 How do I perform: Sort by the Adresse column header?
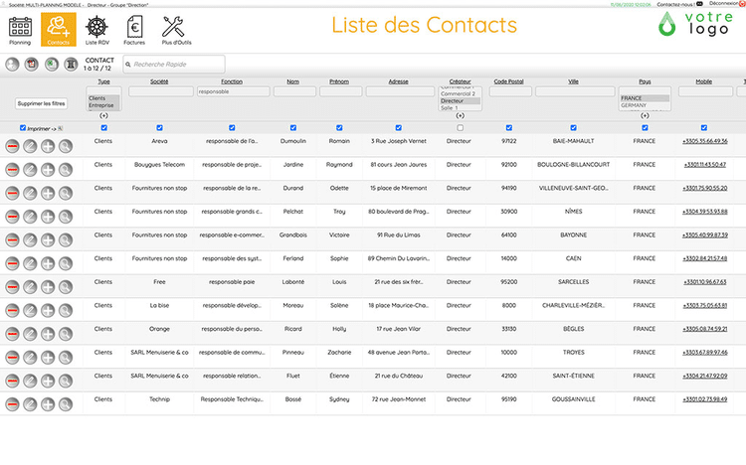click(399, 81)
